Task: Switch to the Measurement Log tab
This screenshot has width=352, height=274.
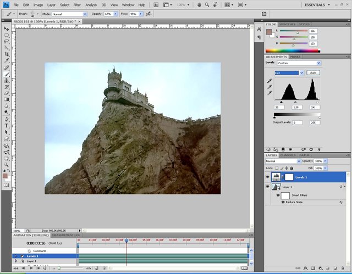Action: point(66,235)
